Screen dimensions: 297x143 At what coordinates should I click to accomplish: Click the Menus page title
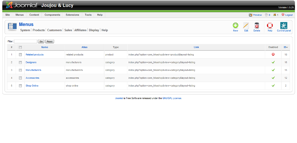(x=26, y=25)
